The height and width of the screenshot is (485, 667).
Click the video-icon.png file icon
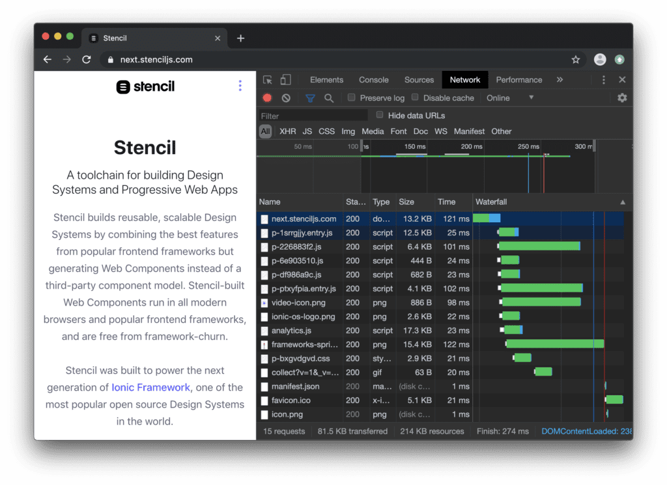[264, 303]
